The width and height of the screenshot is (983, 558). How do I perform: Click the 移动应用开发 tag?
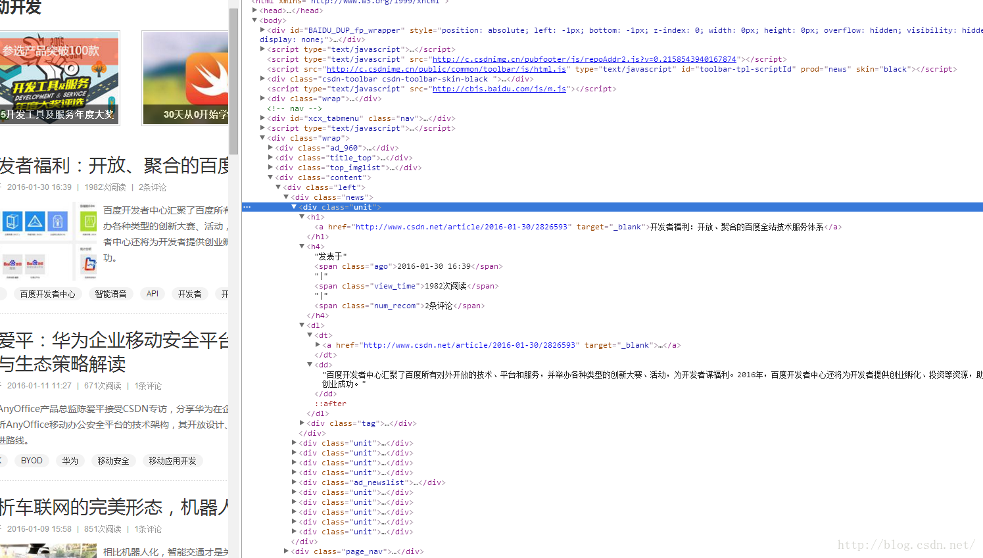(172, 461)
